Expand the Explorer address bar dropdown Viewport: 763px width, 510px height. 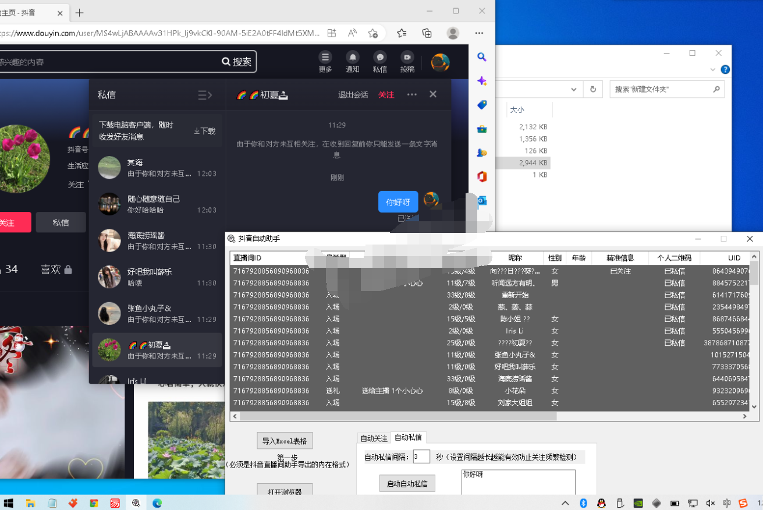[x=574, y=90]
